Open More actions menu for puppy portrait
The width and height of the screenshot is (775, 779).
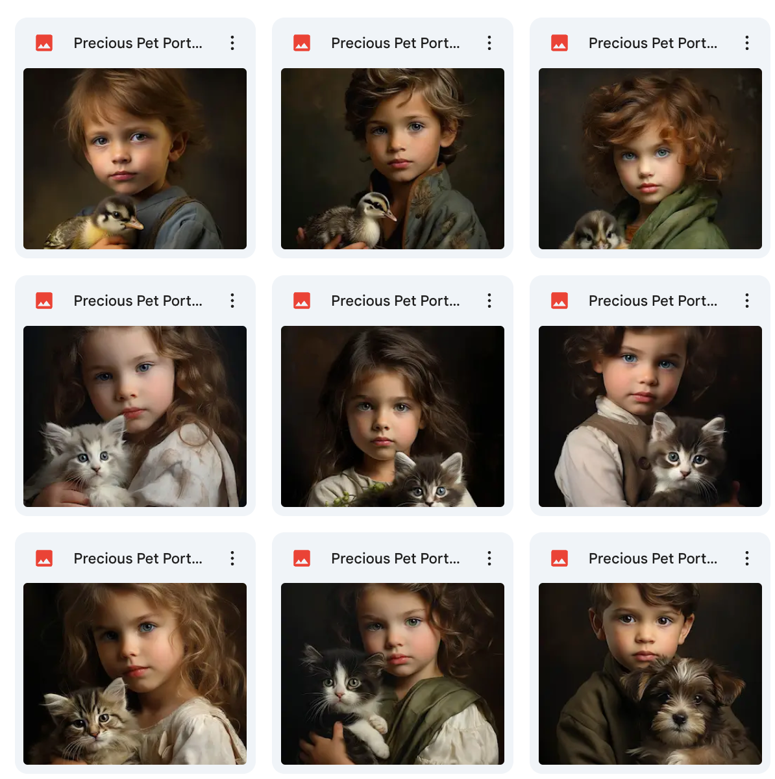(x=747, y=558)
